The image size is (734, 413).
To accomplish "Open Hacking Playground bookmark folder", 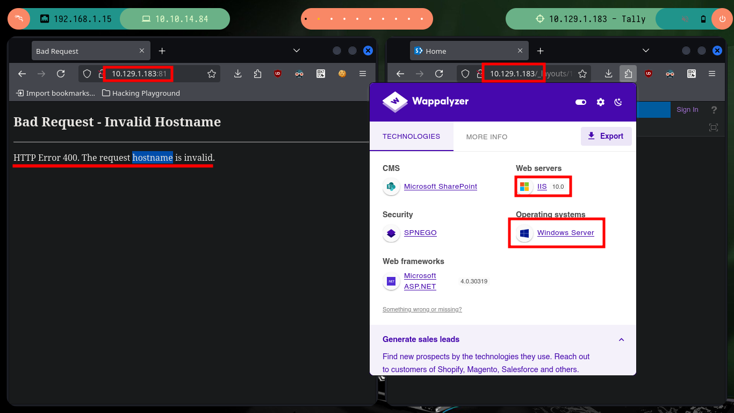I will [x=141, y=93].
